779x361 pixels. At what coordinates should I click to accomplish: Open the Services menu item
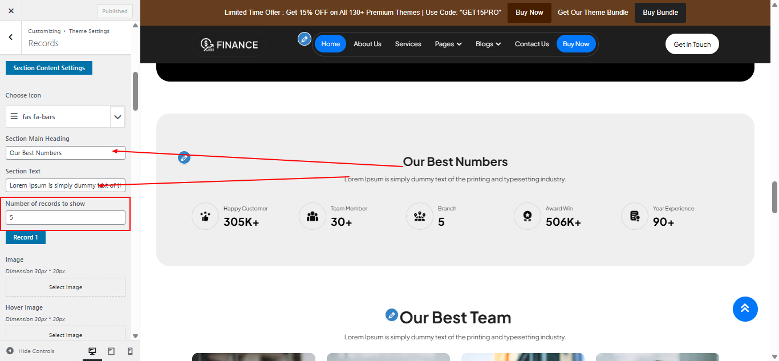pos(408,44)
